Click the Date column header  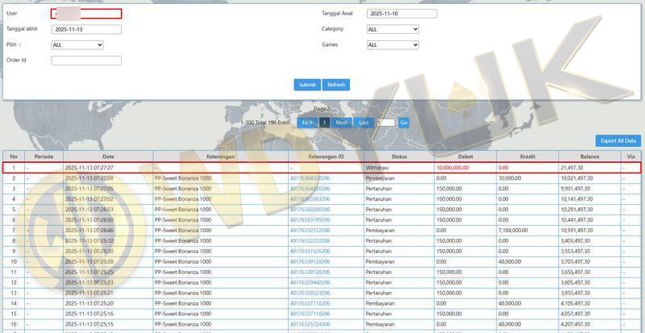tap(107, 156)
